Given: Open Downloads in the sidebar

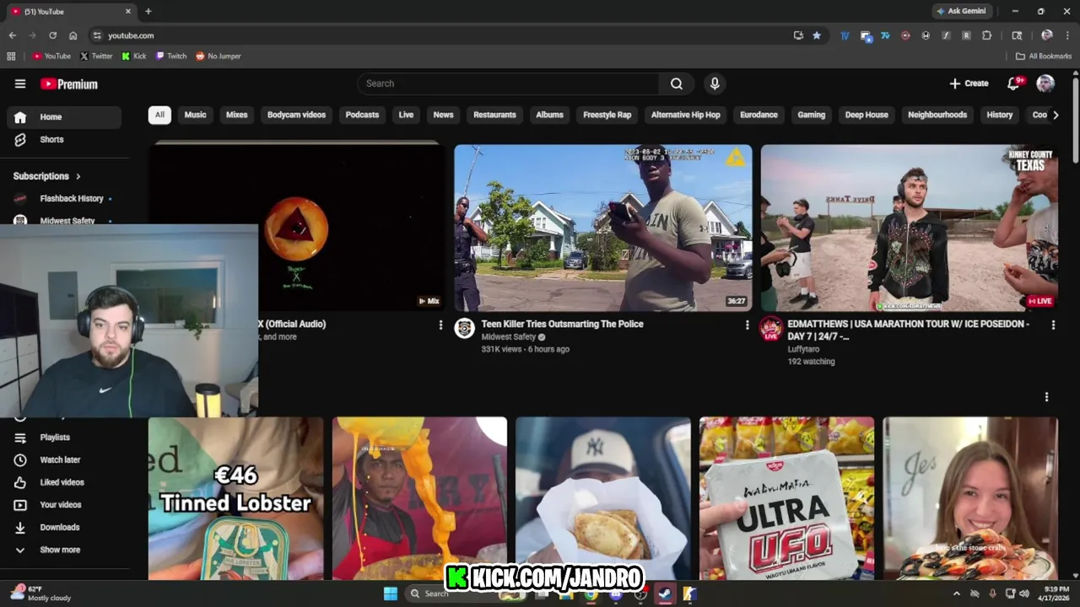Looking at the screenshot, I should click(x=64, y=527).
